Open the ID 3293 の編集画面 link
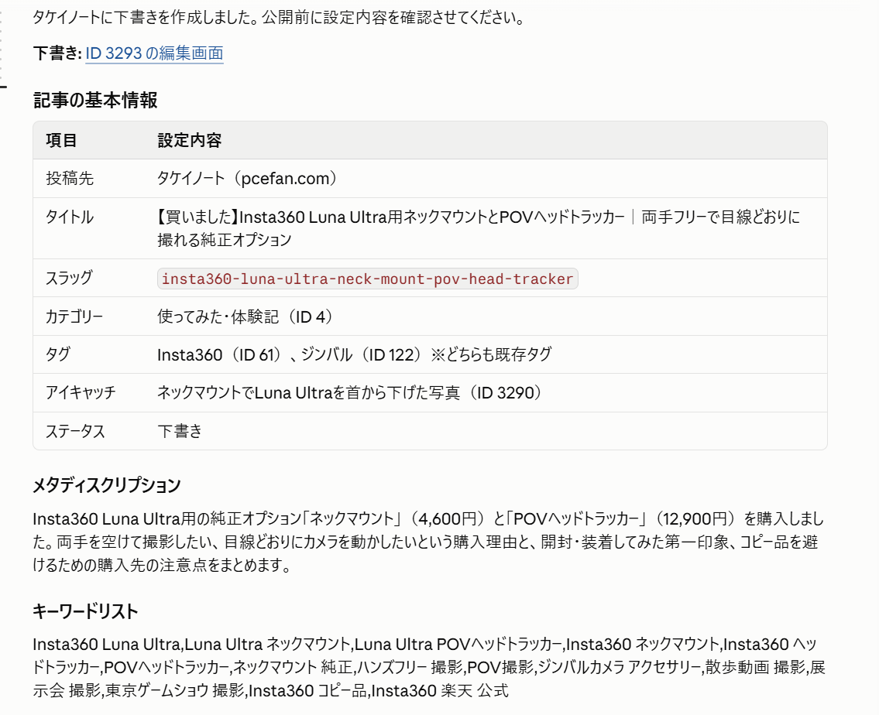Image resolution: width=879 pixels, height=715 pixels. coord(154,53)
